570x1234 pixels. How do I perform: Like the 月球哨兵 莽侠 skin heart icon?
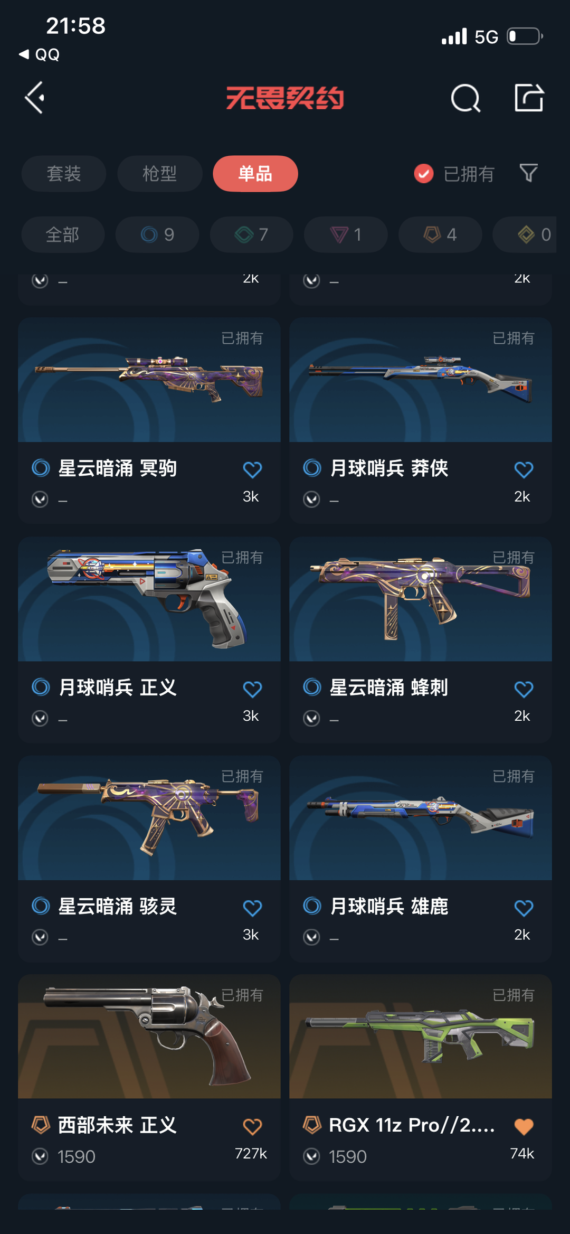(524, 469)
